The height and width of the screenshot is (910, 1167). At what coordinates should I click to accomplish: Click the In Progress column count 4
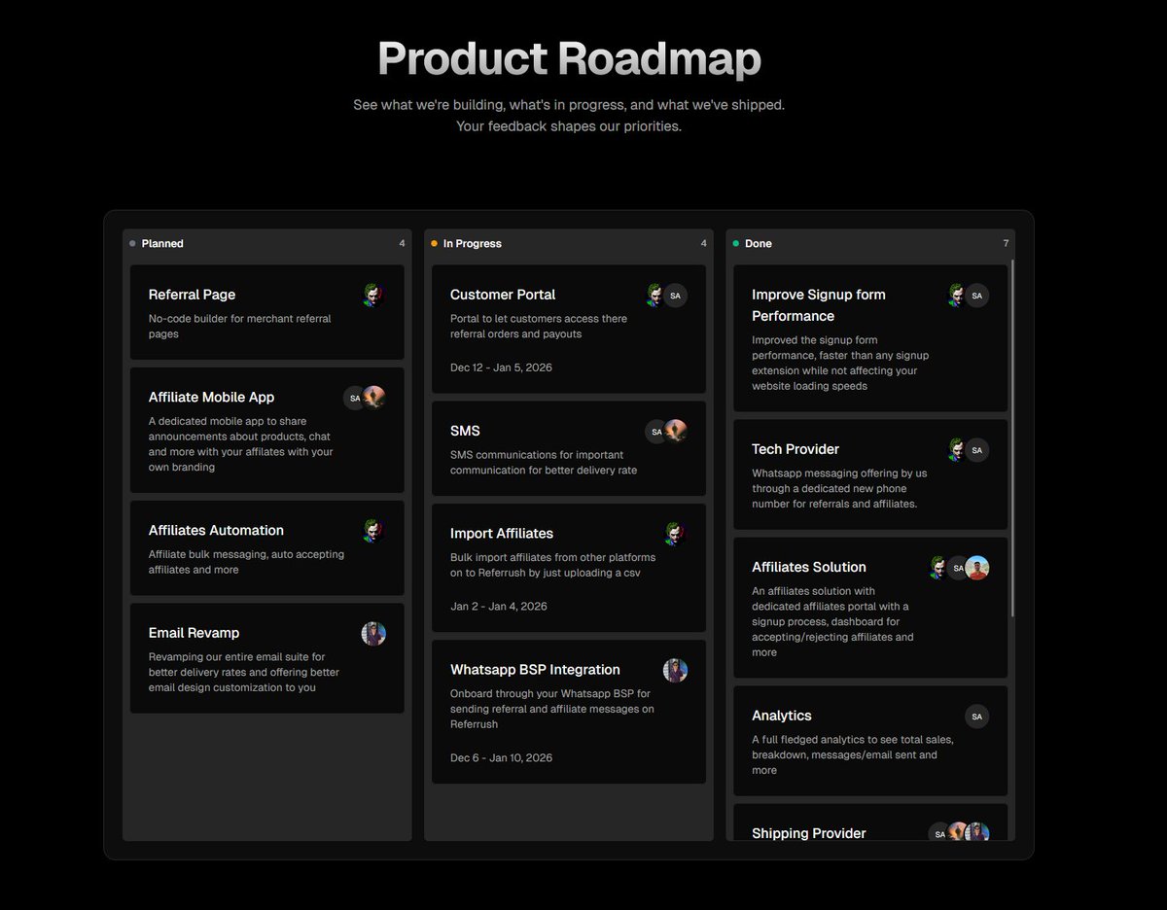click(703, 244)
